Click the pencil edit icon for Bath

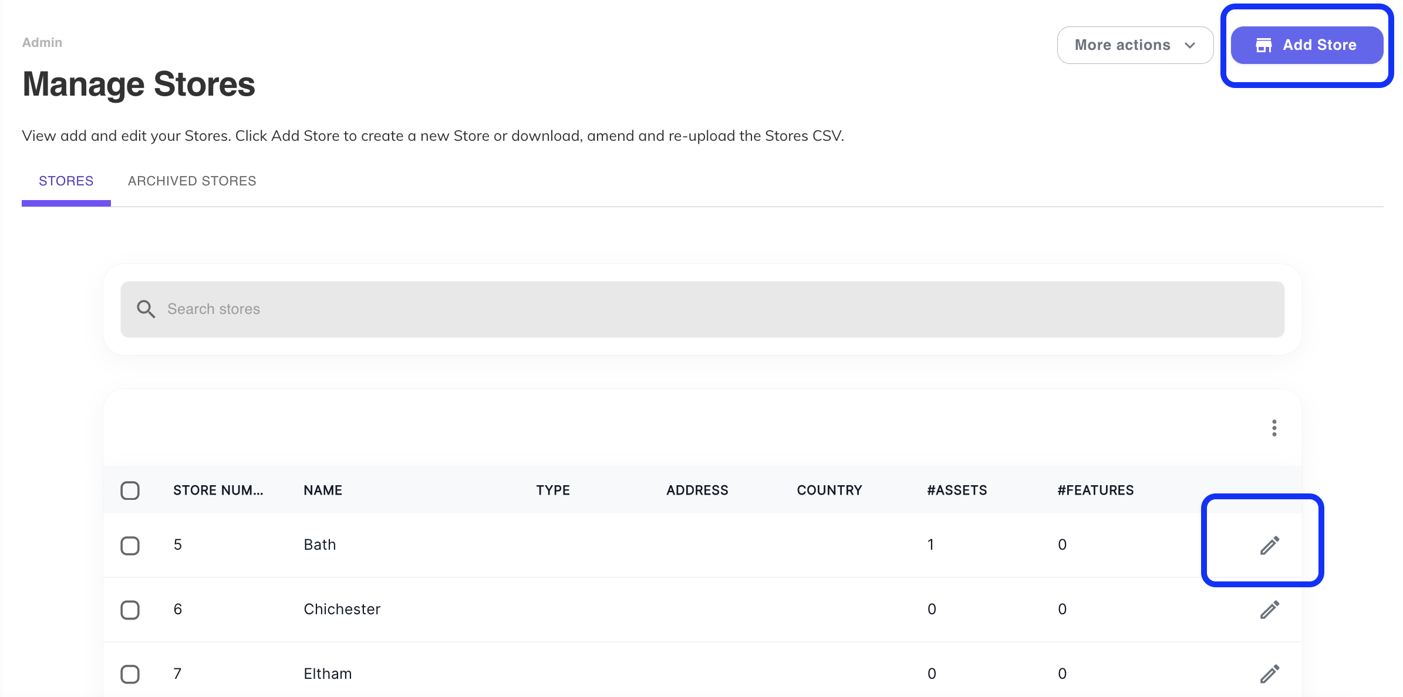tap(1269, 545)
